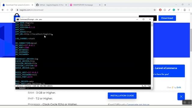Viewport: 192px width, 108px height.
Task: Click the DB_USERNAME= line
Action: coord(22,52)
